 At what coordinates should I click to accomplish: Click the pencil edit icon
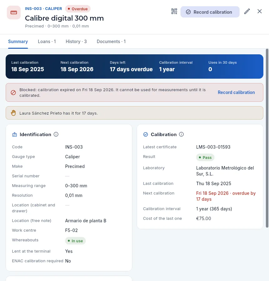[x=247, y=12]
